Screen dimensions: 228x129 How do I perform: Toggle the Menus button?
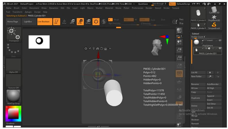point(172,4)
